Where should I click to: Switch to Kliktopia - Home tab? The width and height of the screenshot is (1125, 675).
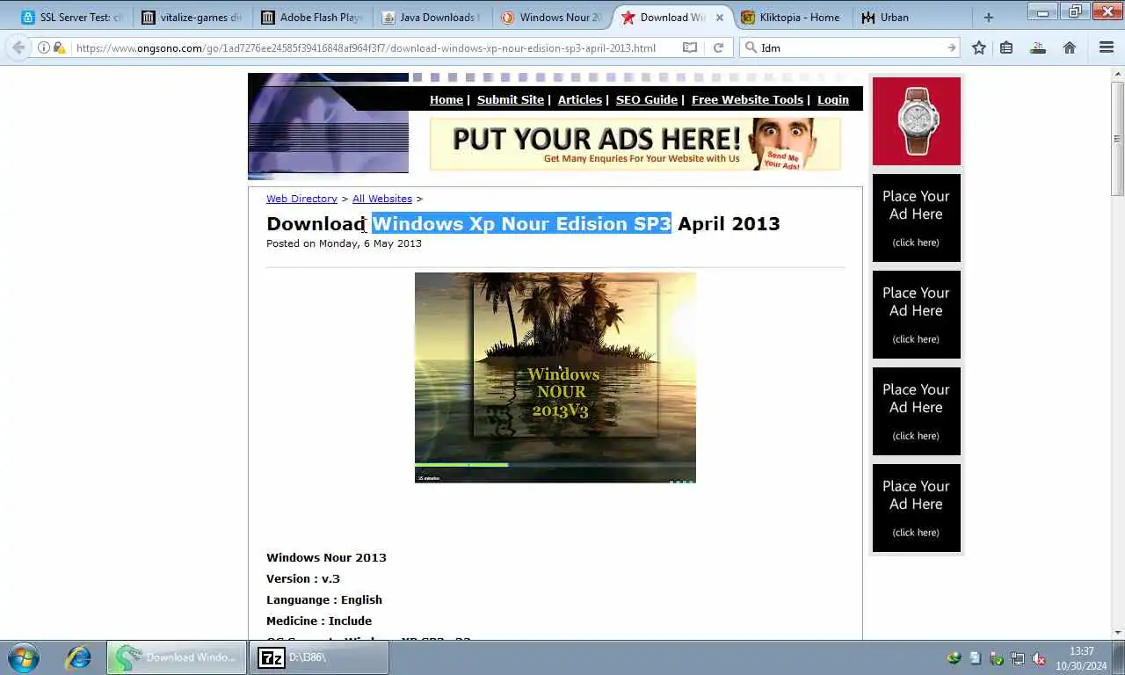click(792, 17)
